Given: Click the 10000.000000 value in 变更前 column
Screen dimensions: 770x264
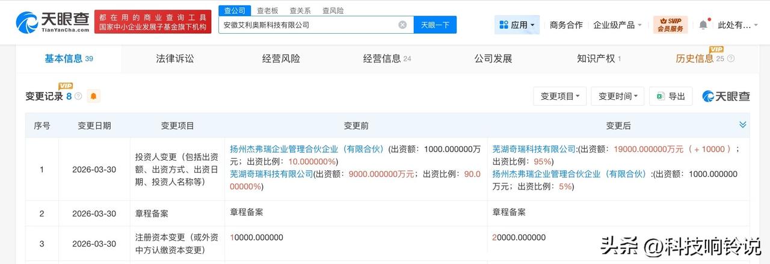Looking at the screenshot, I should (257, 238).
